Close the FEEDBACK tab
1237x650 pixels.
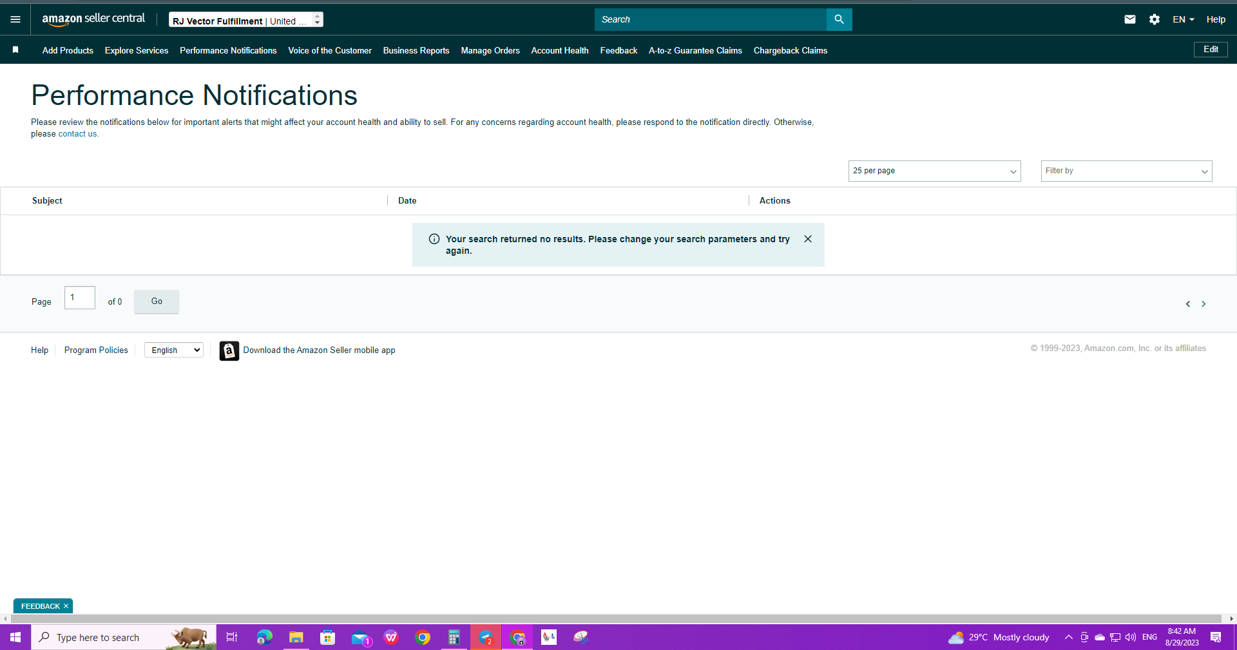pos(66,606)
